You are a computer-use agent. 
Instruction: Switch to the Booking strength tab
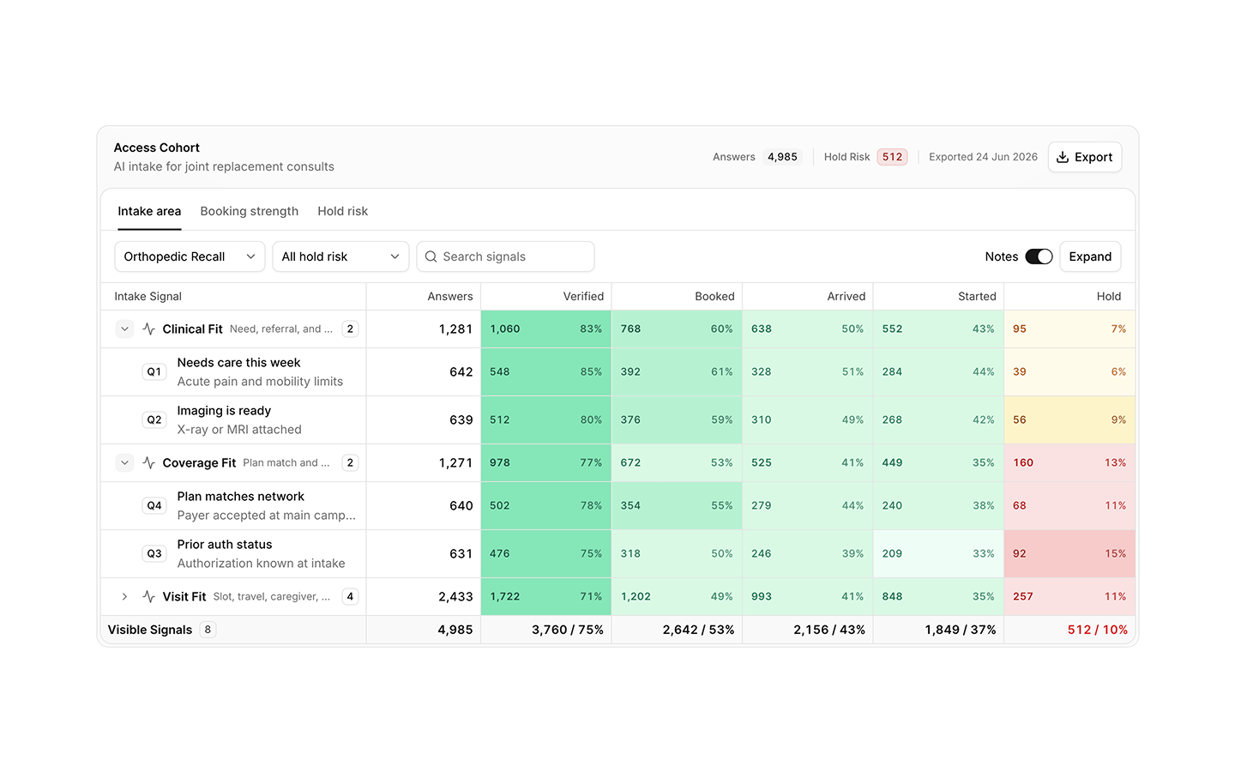(250, 211)
